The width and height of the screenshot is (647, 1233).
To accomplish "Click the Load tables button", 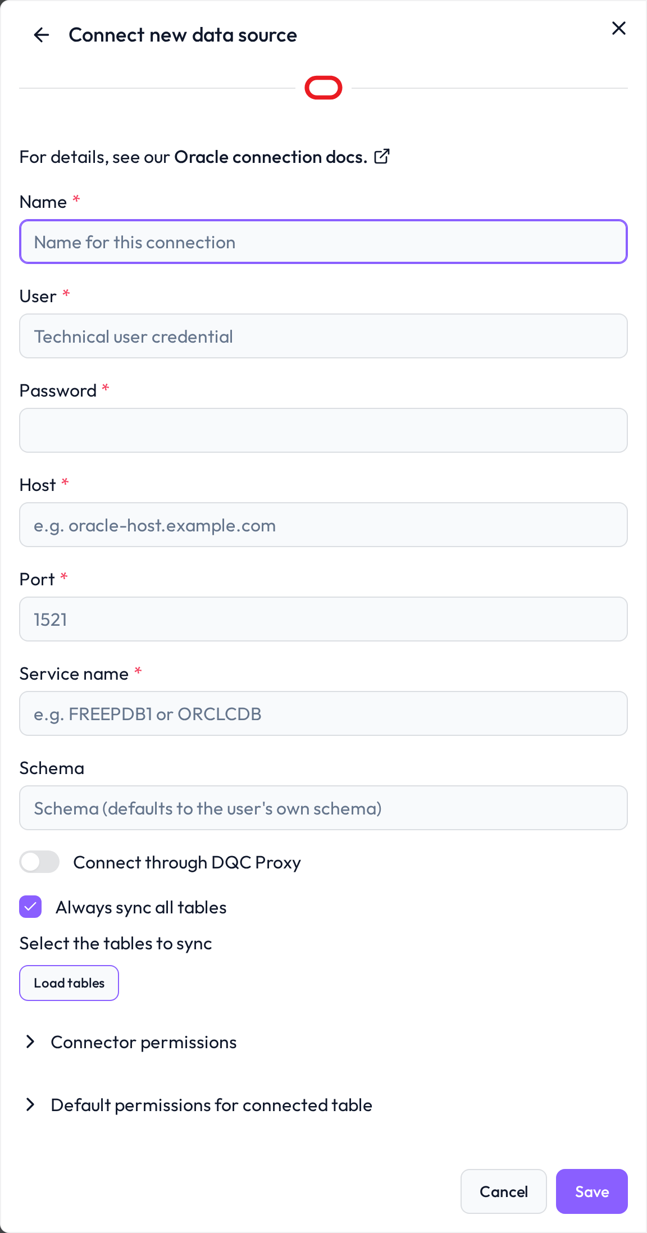I will [x=69, y=983].
